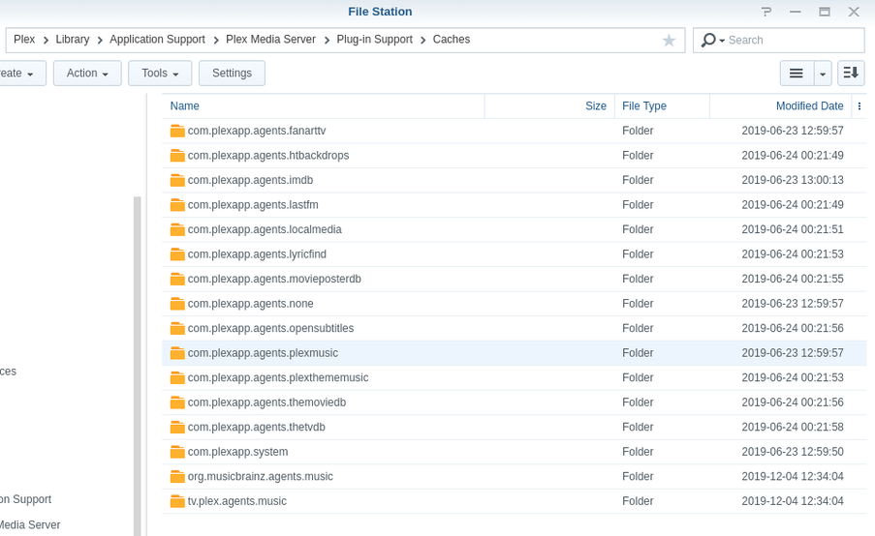Open the File Station help icon
The height and width of the screenshot is (536, 875).
point(766,12)
